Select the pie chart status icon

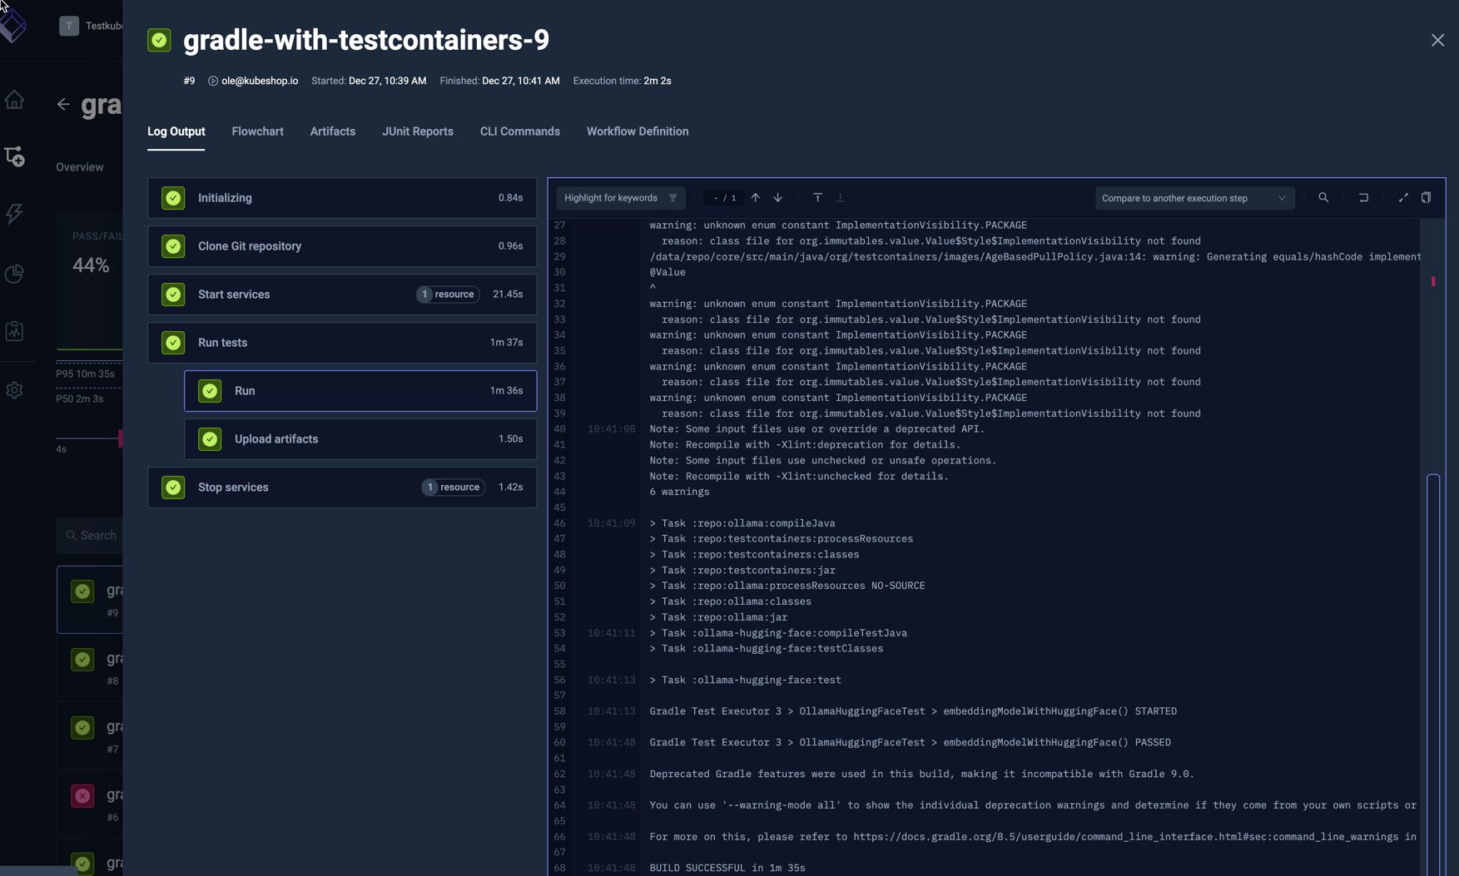(14, 274)
